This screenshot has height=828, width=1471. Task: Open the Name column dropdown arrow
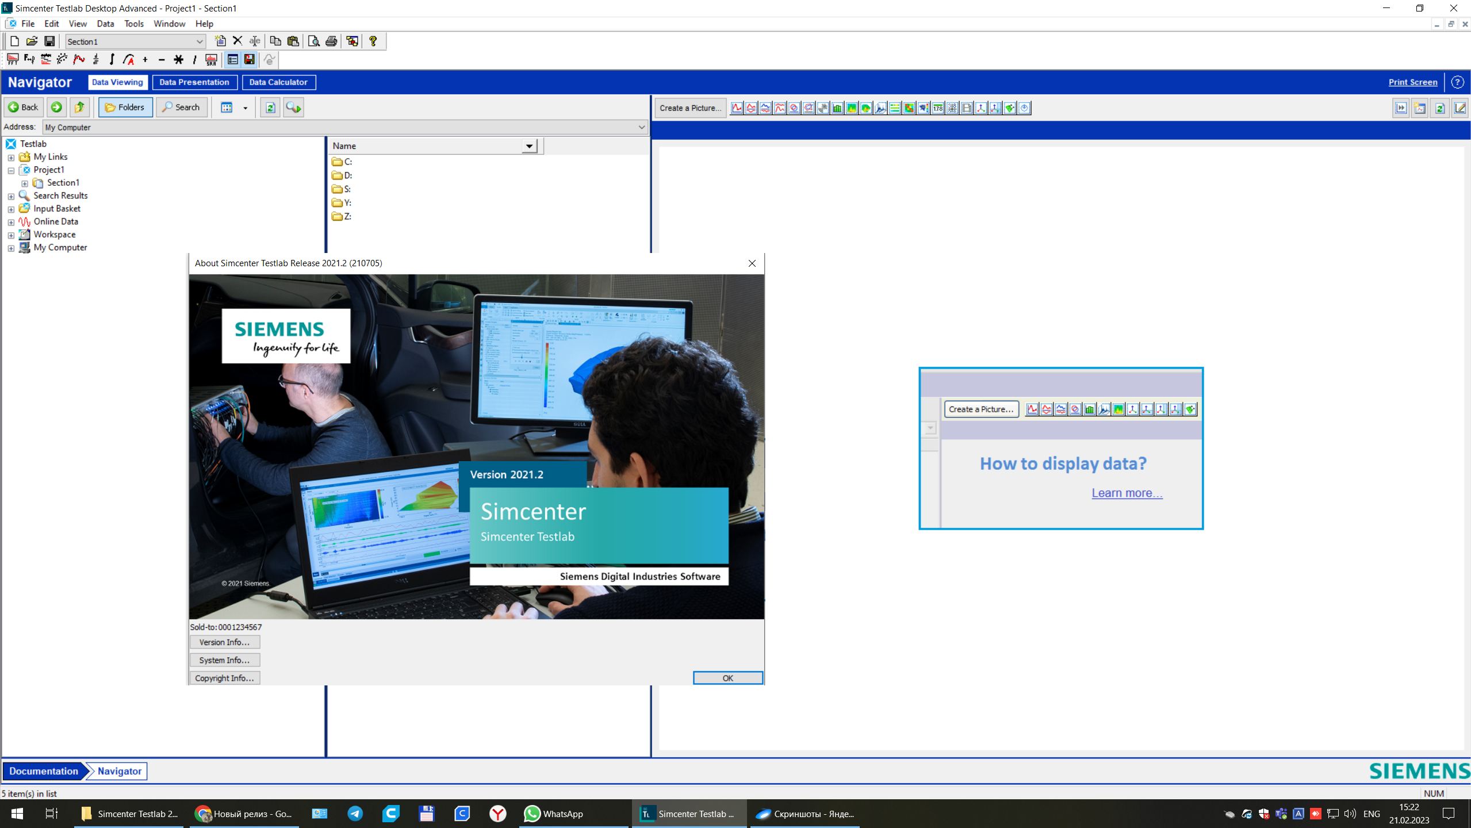tap(529, 146)
